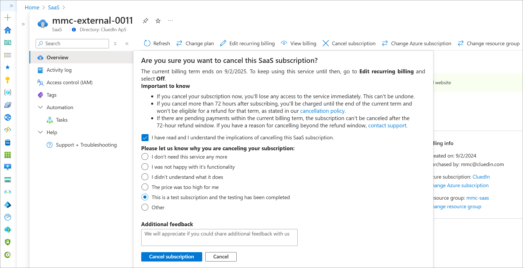Image resolution: width=523 pixels, height=268 pixels.
Task: Go to Home in the breadcrumb
Action: pos(32,8)
